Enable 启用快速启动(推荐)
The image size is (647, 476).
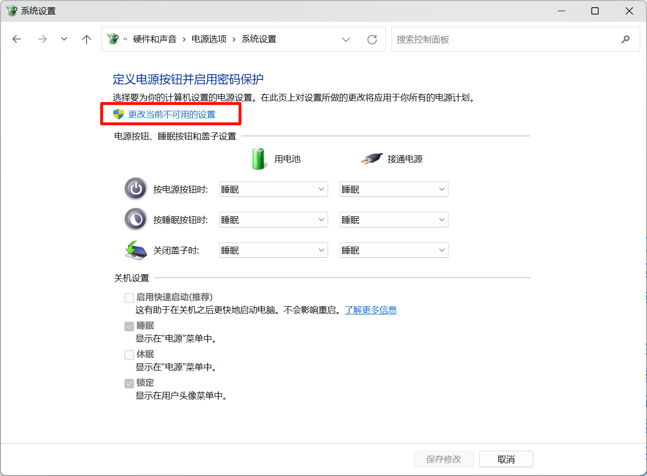(129, 297)
